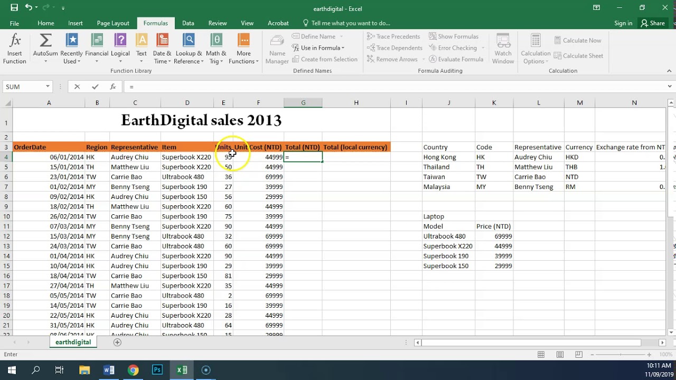Open Word from the taskbar

(109, 370)
